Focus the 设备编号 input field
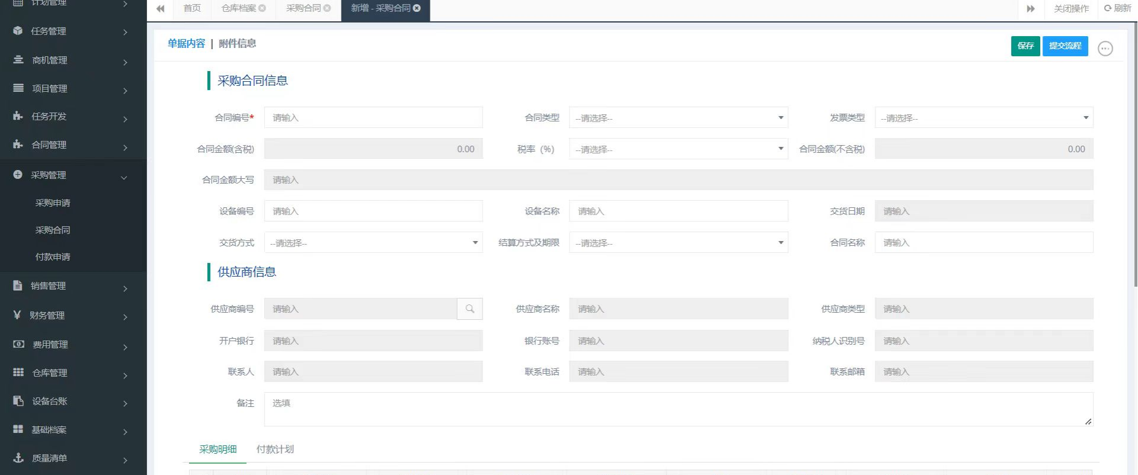 pos(373,211)
